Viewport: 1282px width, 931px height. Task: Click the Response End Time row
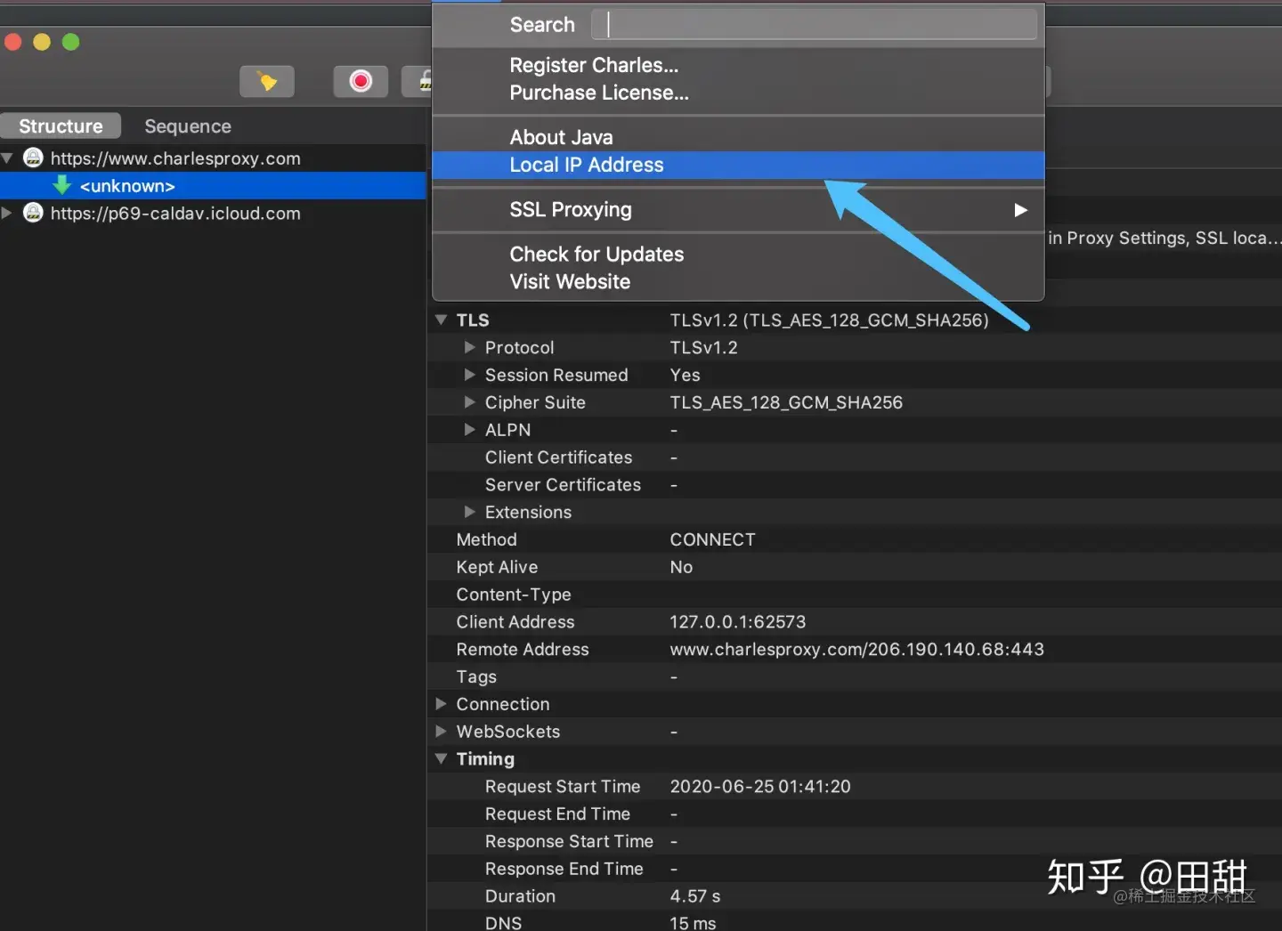[855, 869]
